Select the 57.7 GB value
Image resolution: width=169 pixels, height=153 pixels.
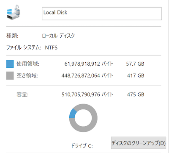pos(135,64)
